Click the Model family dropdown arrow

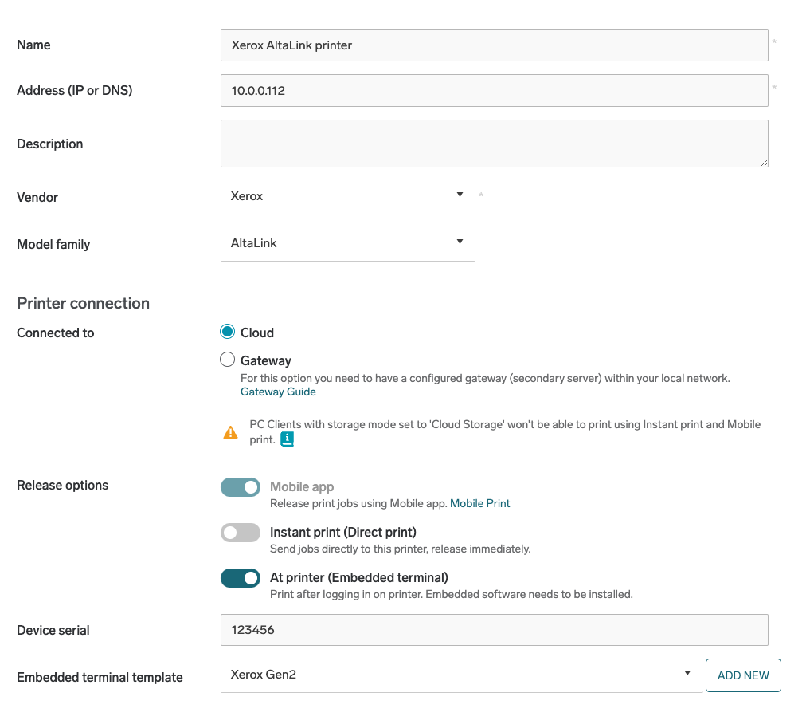pyautogui.click(x=460, y=242)
